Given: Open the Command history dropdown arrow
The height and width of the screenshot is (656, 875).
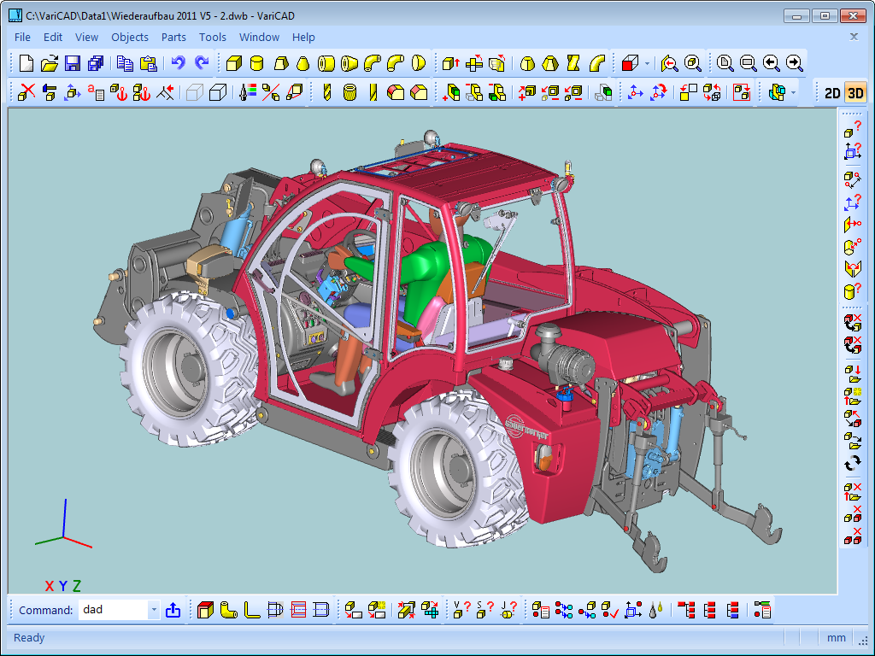Looking at the screenshot, I should pos(154,610).
